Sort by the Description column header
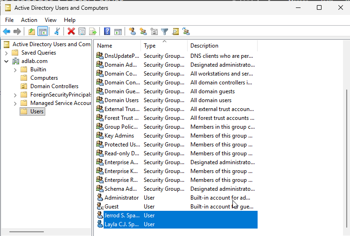Viewport: 350px width, 236px height. coord(222,46)
